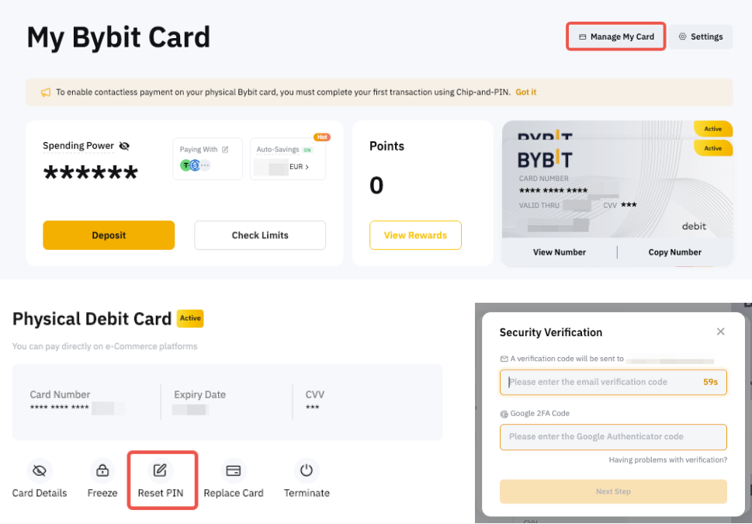This screenshot has width=752, height=524.
Task: Toggle visibility of Spending Power balance
Action: [x=123, y=145]
